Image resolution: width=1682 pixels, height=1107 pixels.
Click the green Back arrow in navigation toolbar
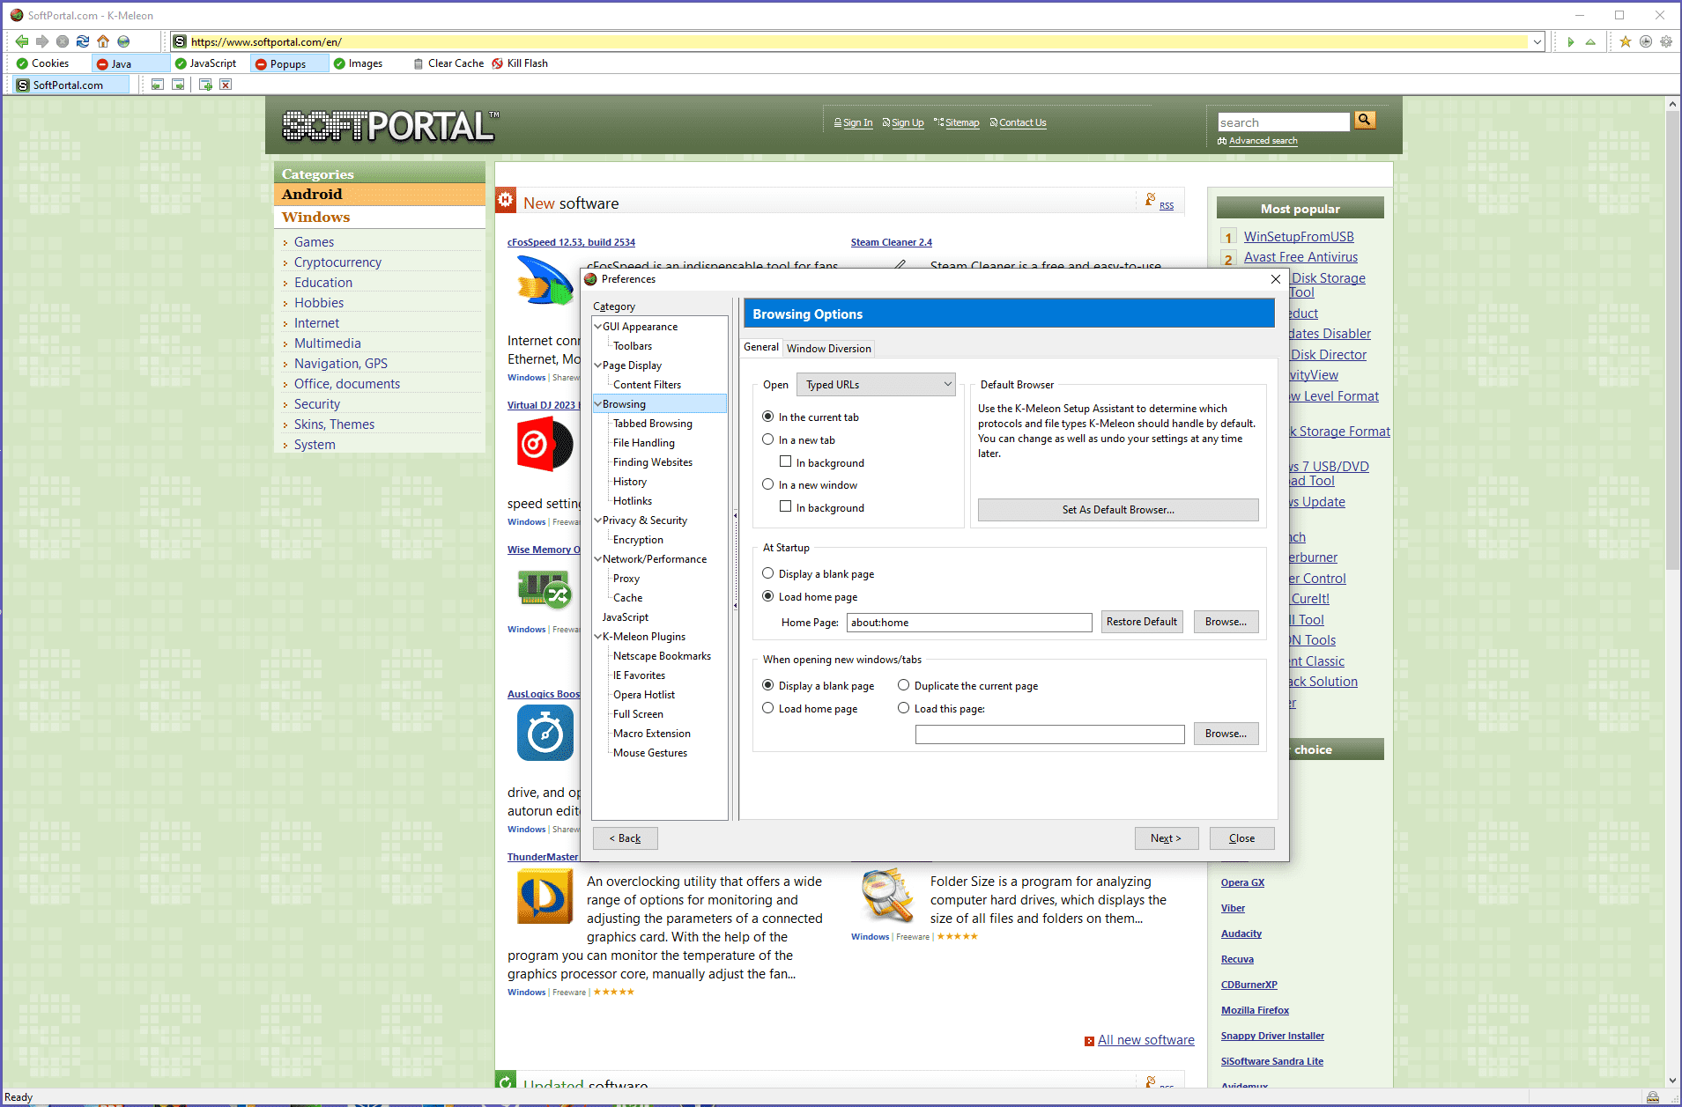[x=21, y=41]
